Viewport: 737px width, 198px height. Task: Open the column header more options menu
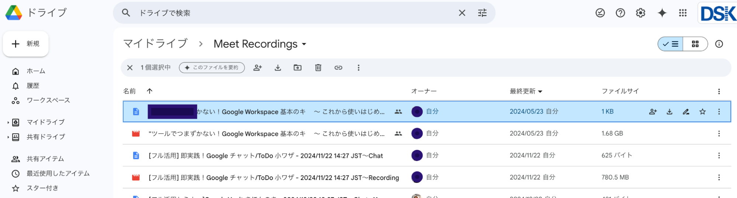coord(719,91)
